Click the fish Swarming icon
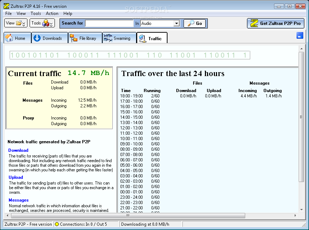This screenshot has height=230, width=309. click(x=108, y=38)
